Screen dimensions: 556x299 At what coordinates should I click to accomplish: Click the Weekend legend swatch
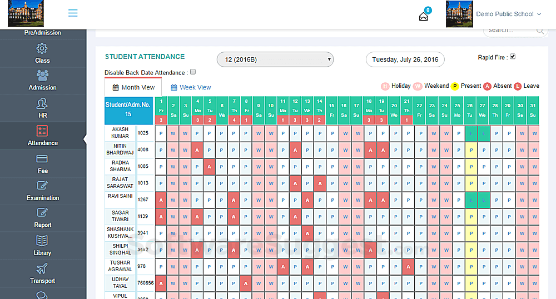(418, 86)
